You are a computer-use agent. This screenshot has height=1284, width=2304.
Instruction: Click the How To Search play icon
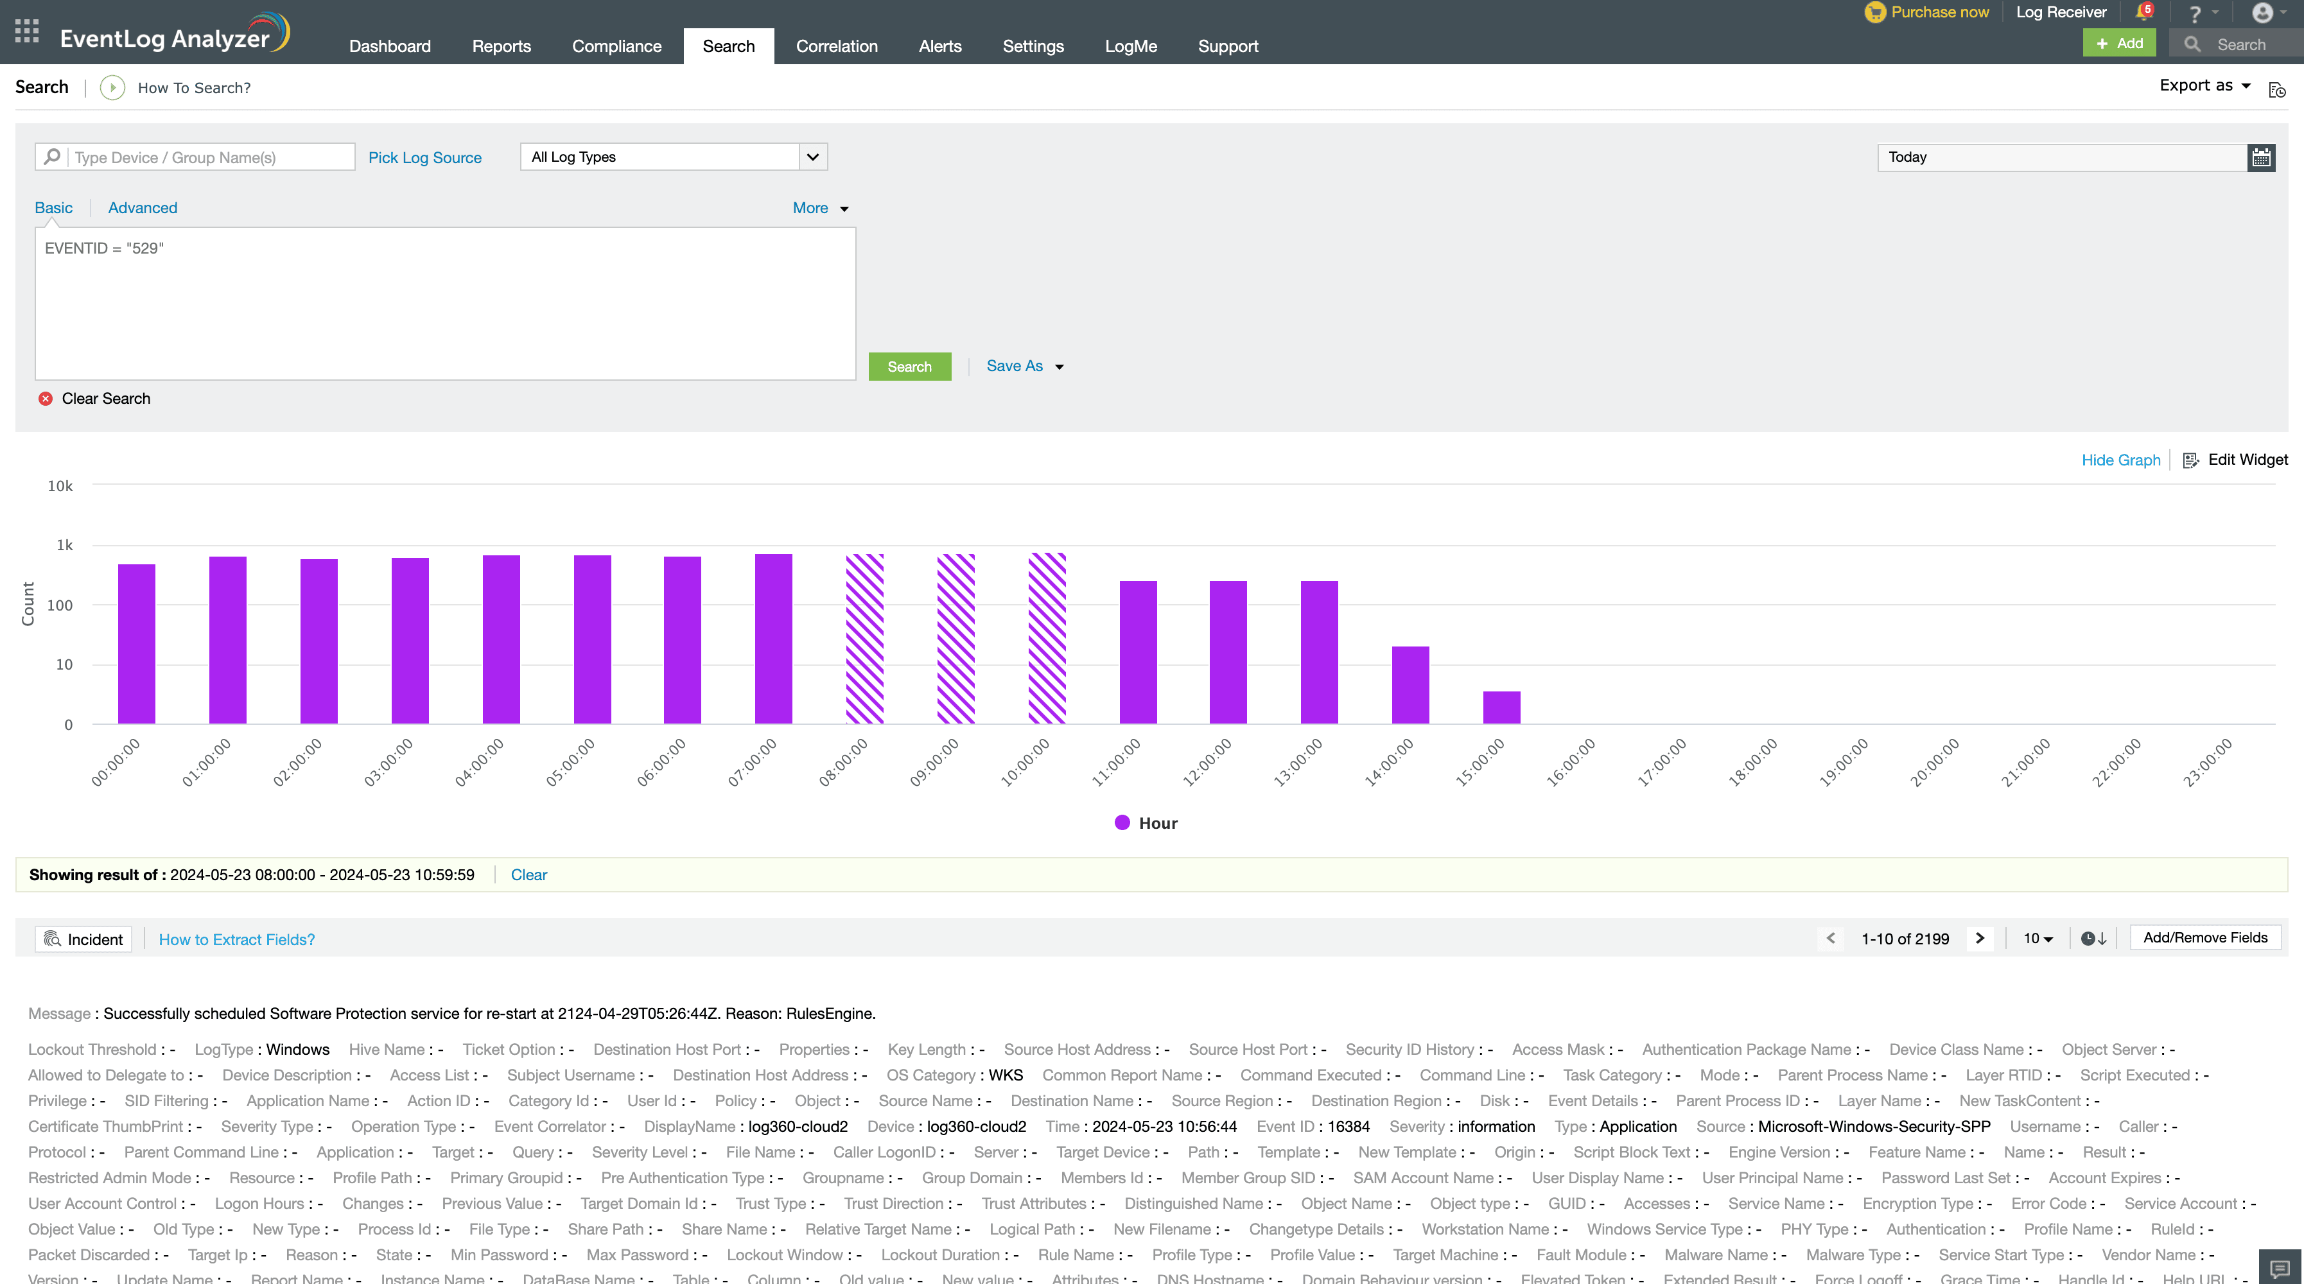113,87
